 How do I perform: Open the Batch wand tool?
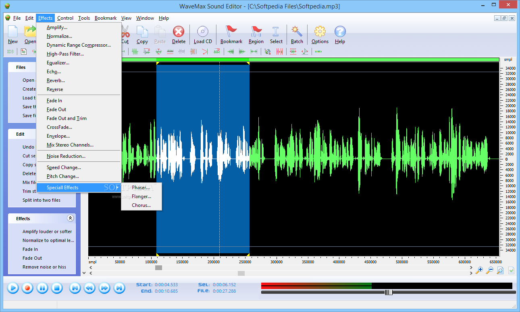point(297,35)
